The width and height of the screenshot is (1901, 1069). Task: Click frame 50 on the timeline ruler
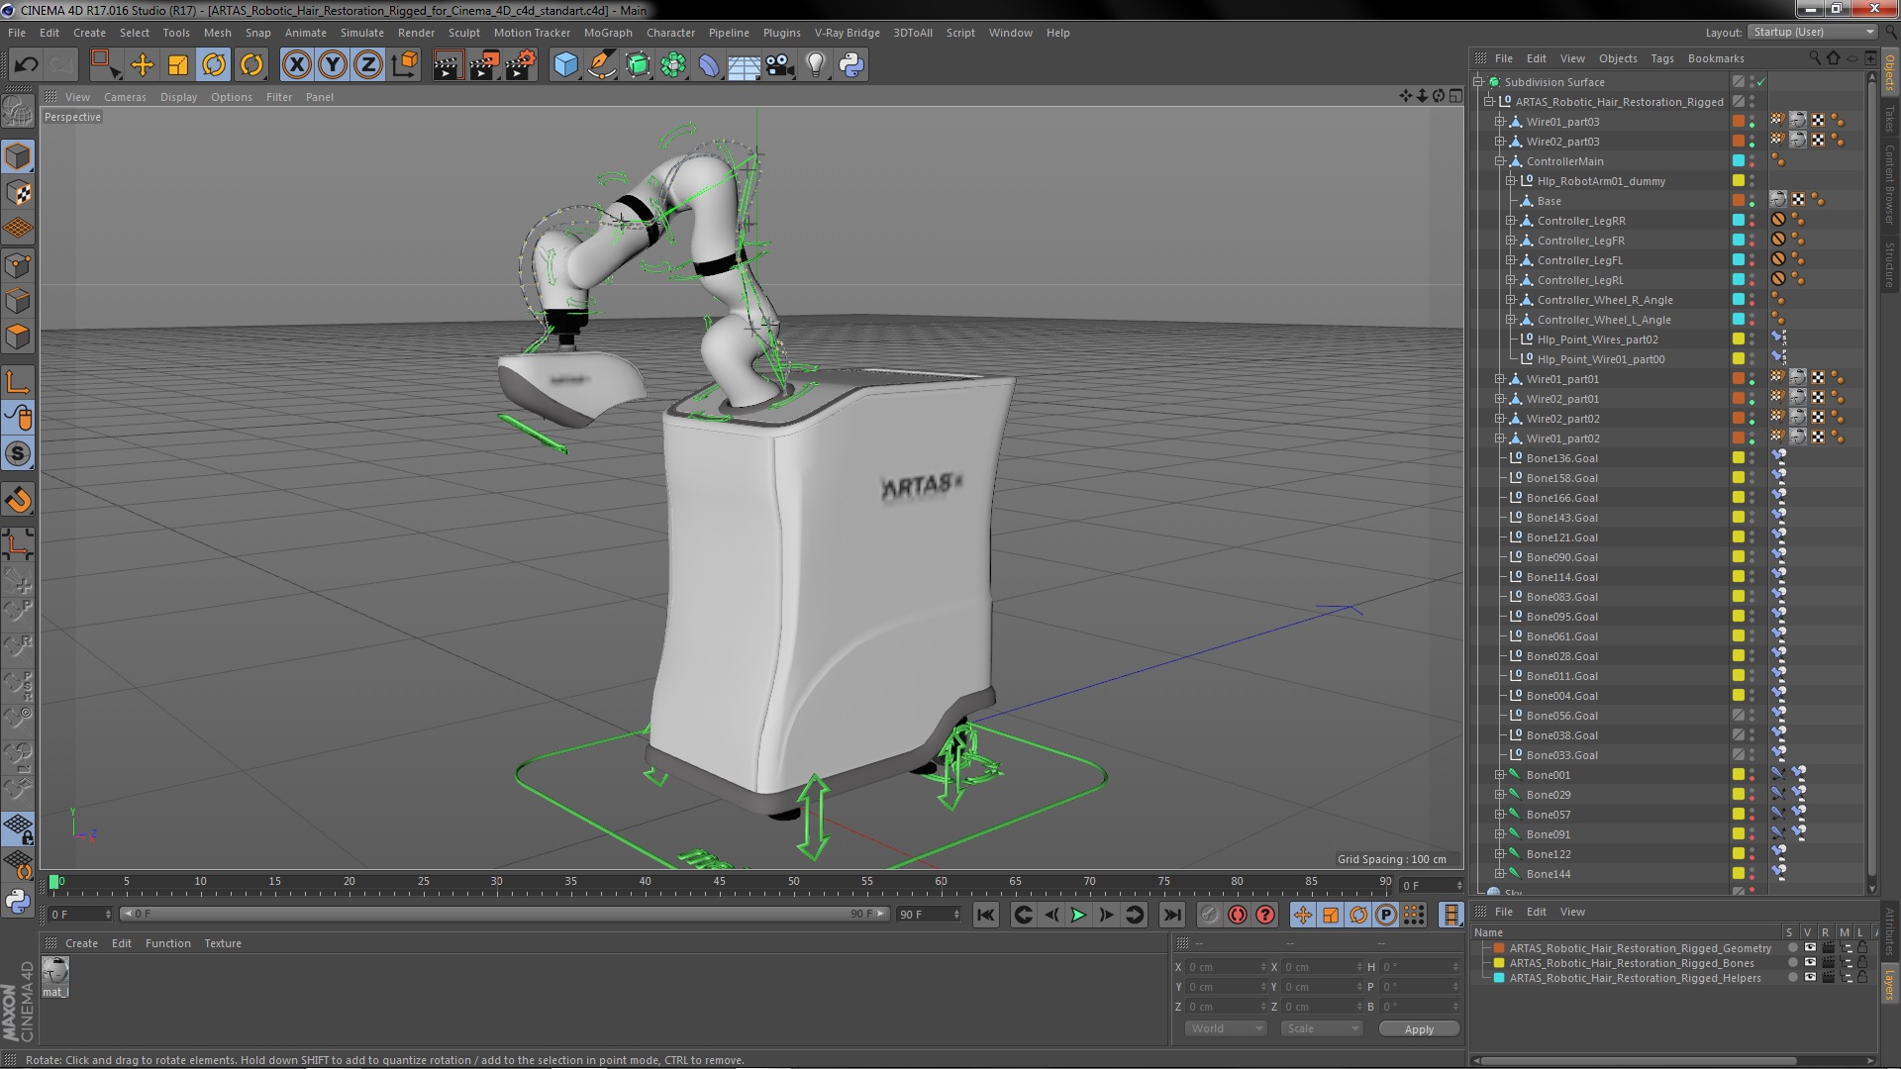pyautogui.click(x=793, y=882)
